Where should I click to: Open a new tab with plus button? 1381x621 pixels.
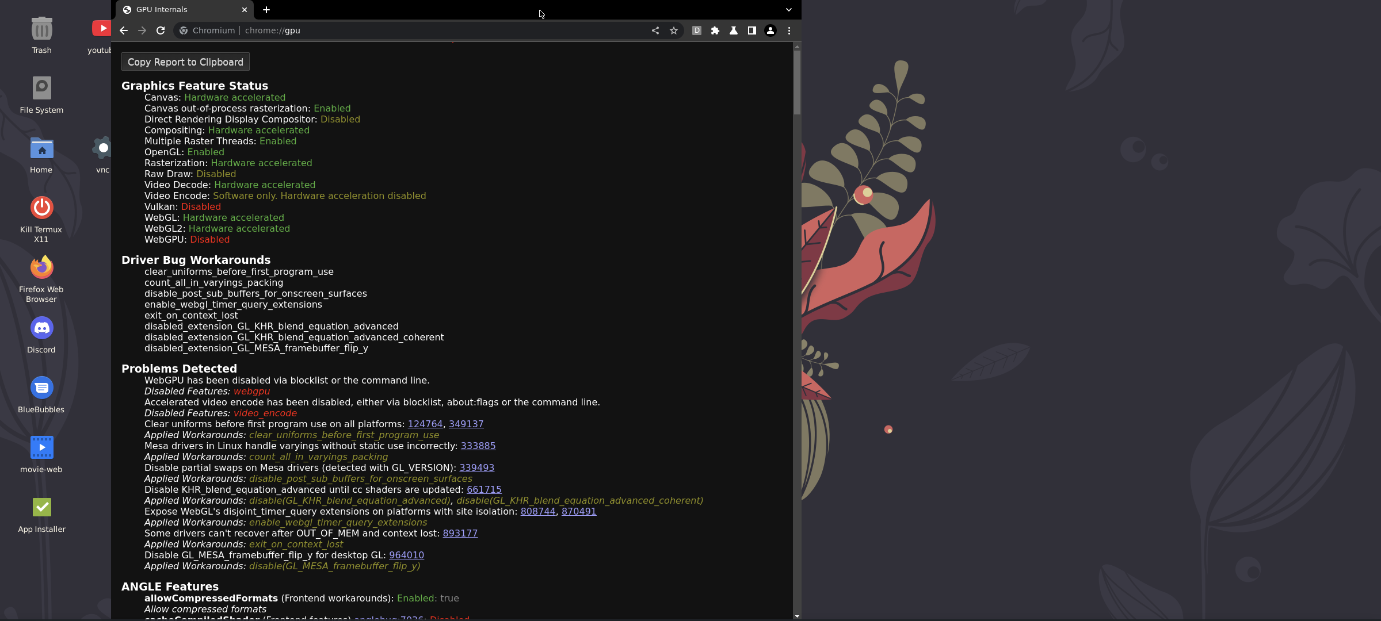point(266,10)
